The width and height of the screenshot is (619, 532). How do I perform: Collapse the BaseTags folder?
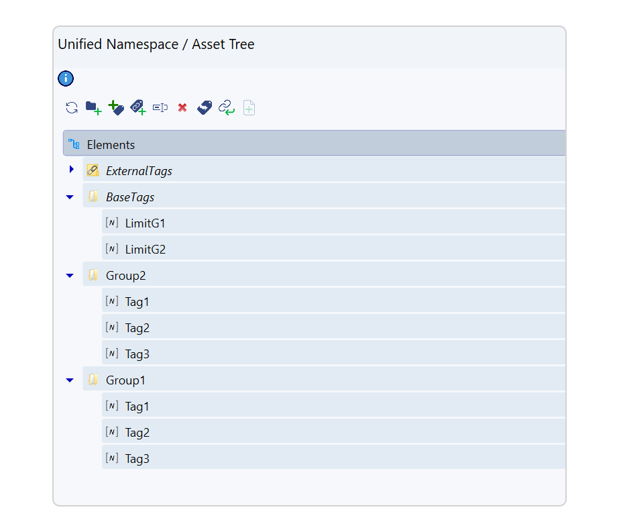70,197
